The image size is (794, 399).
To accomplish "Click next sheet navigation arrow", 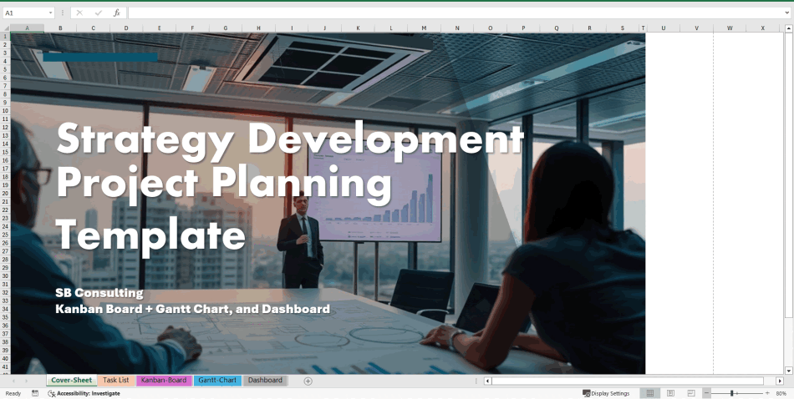I will tap(27, 381).
